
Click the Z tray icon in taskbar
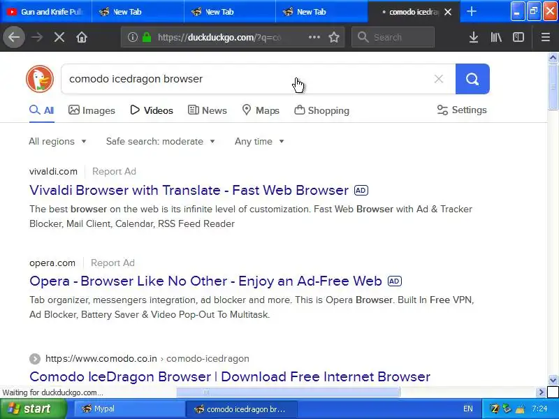[x=495, y=409]
